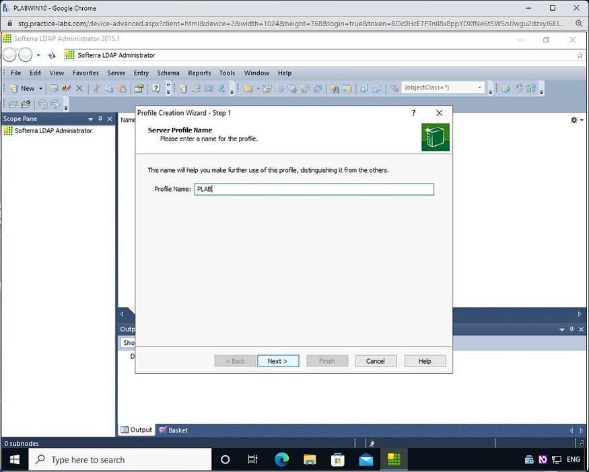Viewport: 589px width, 472px height.
Task: Open the Help menu
Action: click(x=284, y=73)
